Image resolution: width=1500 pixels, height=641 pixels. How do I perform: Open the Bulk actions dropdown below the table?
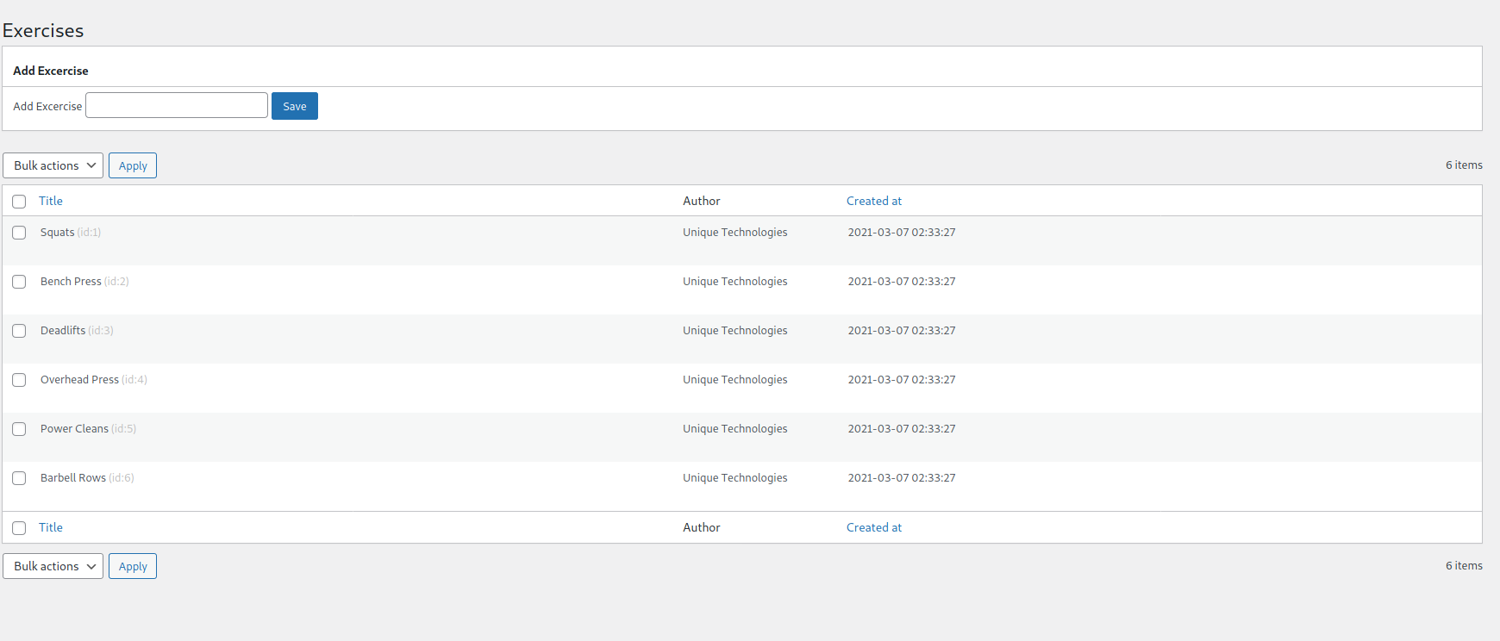(53, 566)
